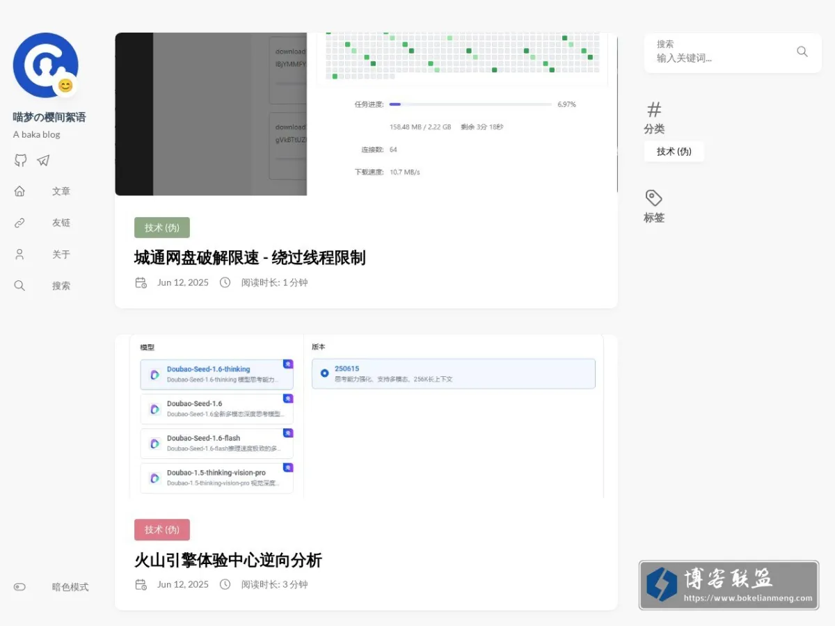Click clock icon beside 阅读时长: 1 分钟
835x626 pixels.
point(225,282)
